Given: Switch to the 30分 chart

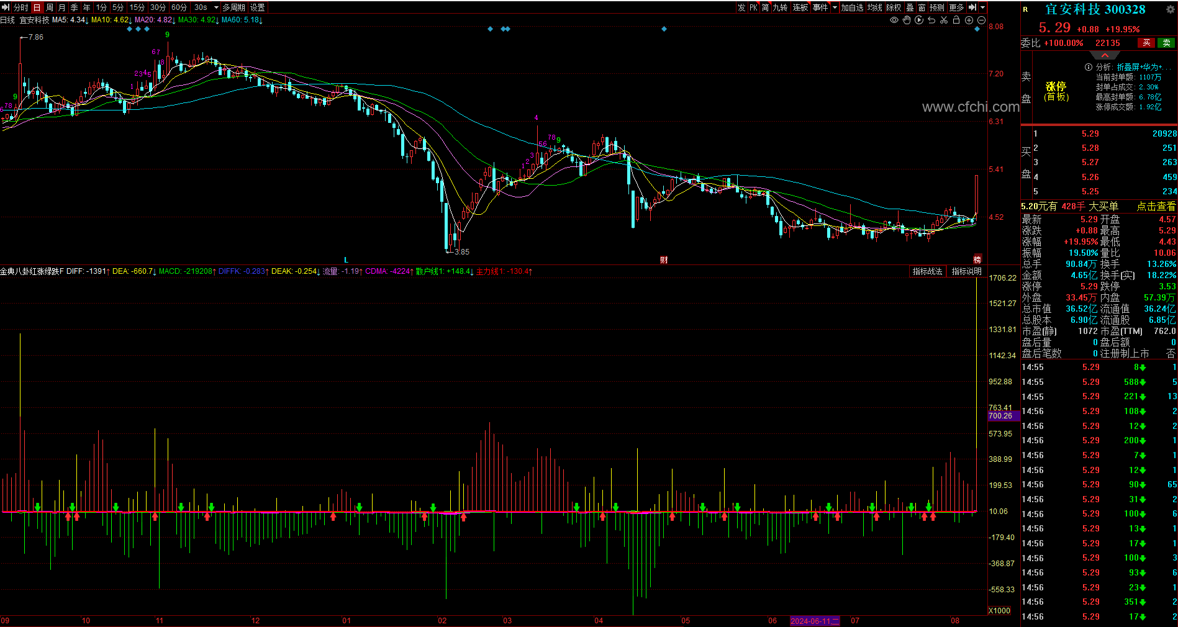Looking at the screenshot, I should coord(158,7).
